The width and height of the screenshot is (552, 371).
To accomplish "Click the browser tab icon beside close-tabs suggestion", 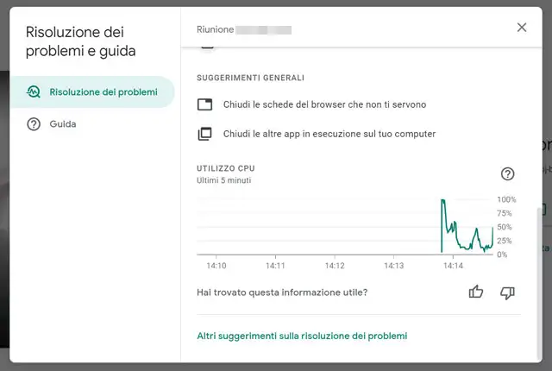I will [204, 104].
